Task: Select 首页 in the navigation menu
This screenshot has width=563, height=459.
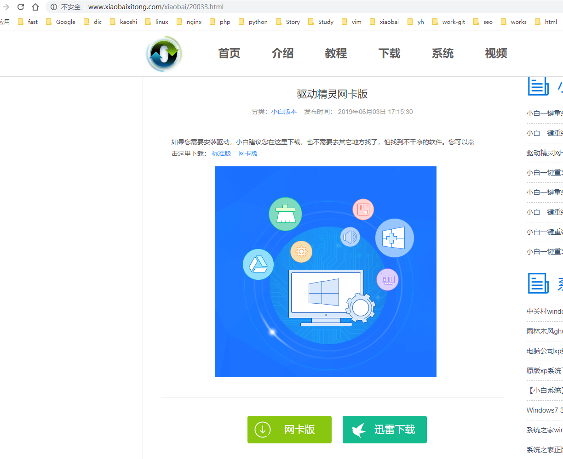Action: (x=229, y=53)
